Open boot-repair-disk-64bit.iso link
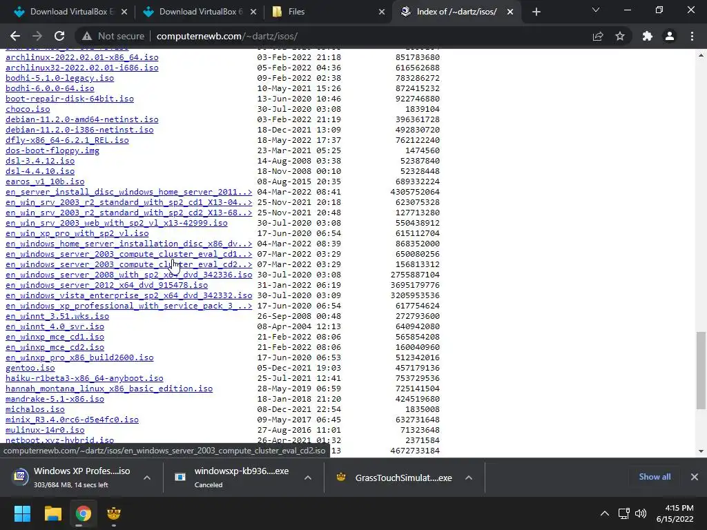 coord(70,99)
